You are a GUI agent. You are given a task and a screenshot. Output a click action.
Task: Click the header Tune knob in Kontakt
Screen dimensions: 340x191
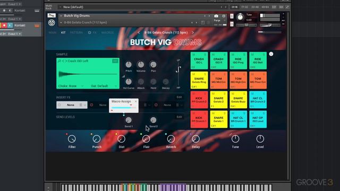[240, 17]
